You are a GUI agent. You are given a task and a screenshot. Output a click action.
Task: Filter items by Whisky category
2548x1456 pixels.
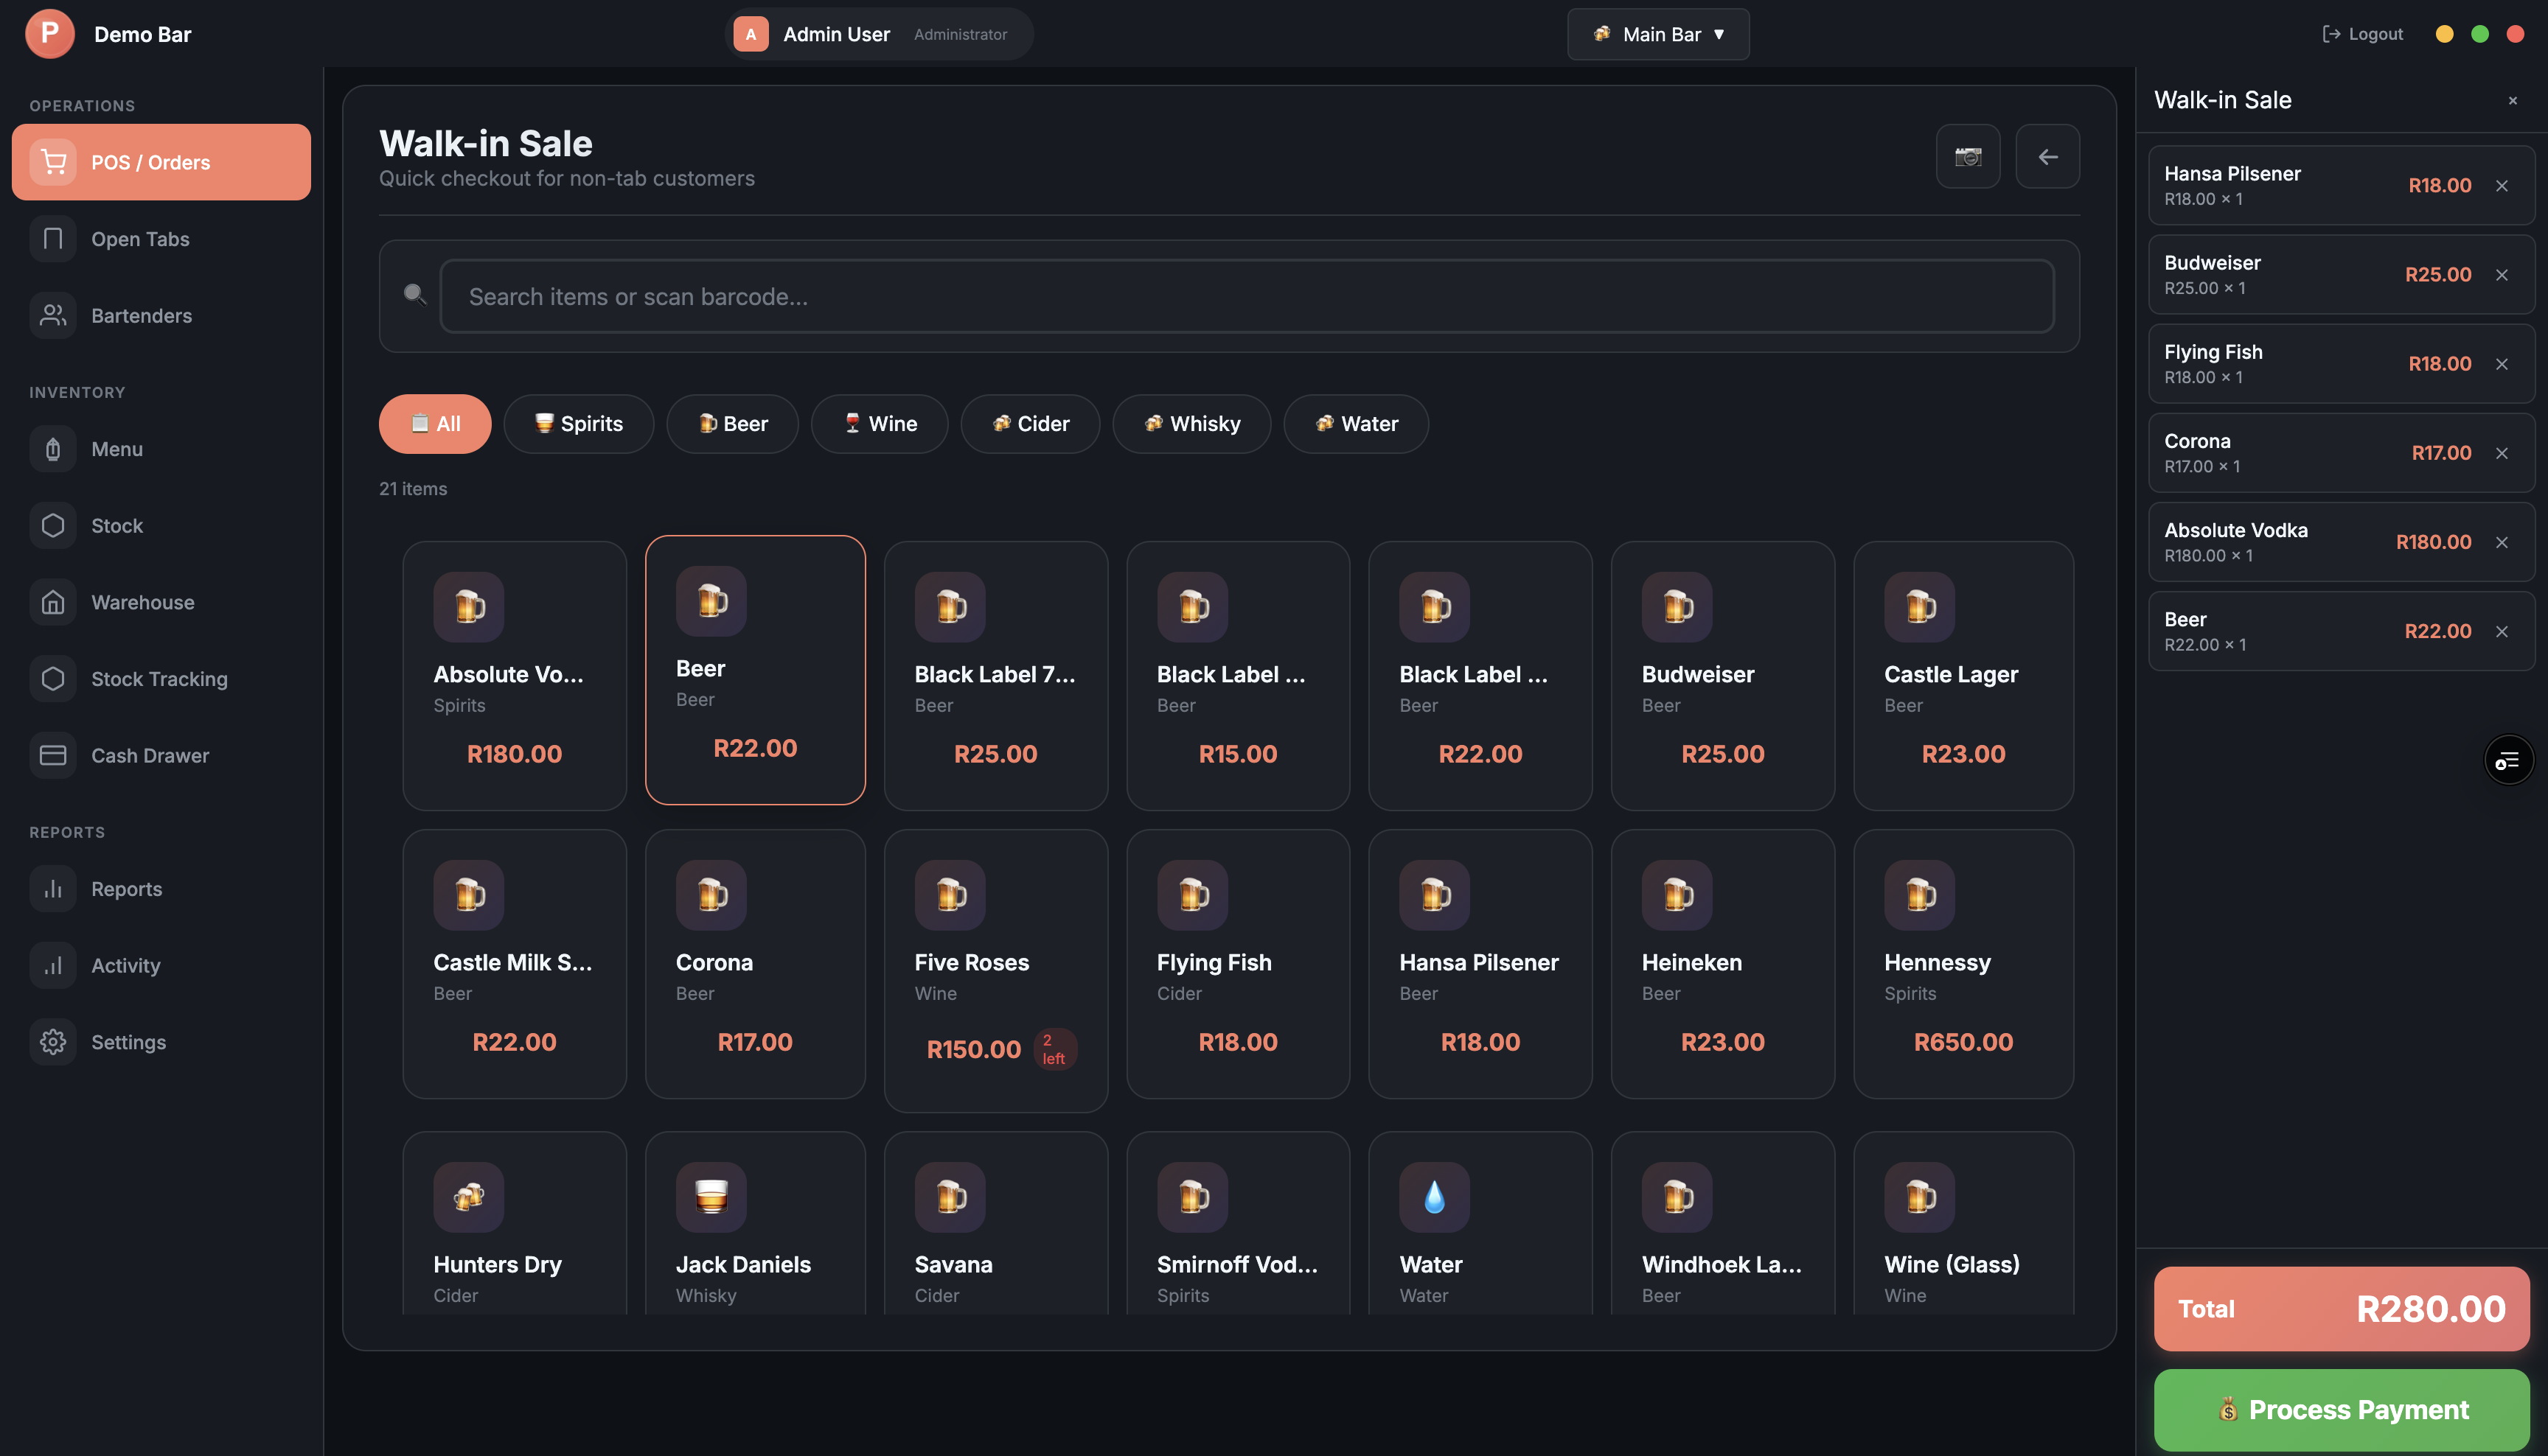1191,423
